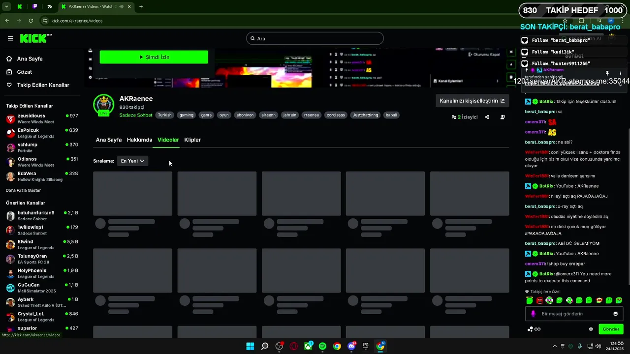The width and height of the screenshot is (630, 354).
Task: Insert the red angry emote
Action: 539,300
